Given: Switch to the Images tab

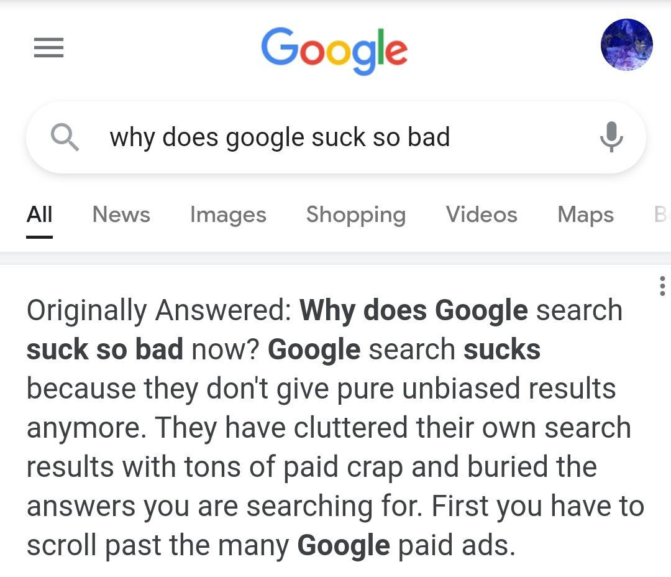Looking at the screenshot, I should click(x=228, y=215).
